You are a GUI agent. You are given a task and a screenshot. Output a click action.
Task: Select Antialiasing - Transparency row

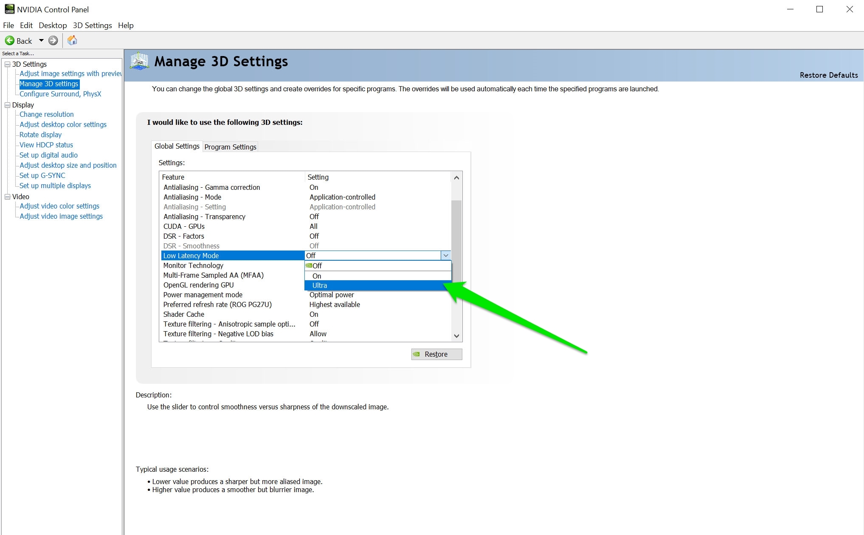(x=305, y=217)
